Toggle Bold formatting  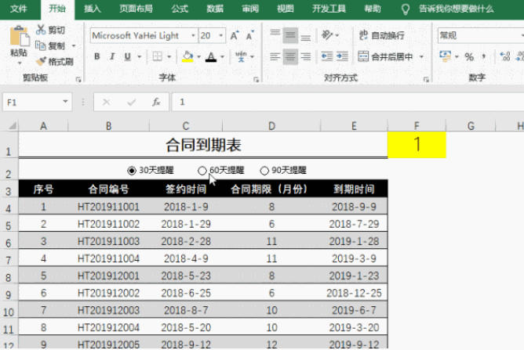(x=97, y=56)
